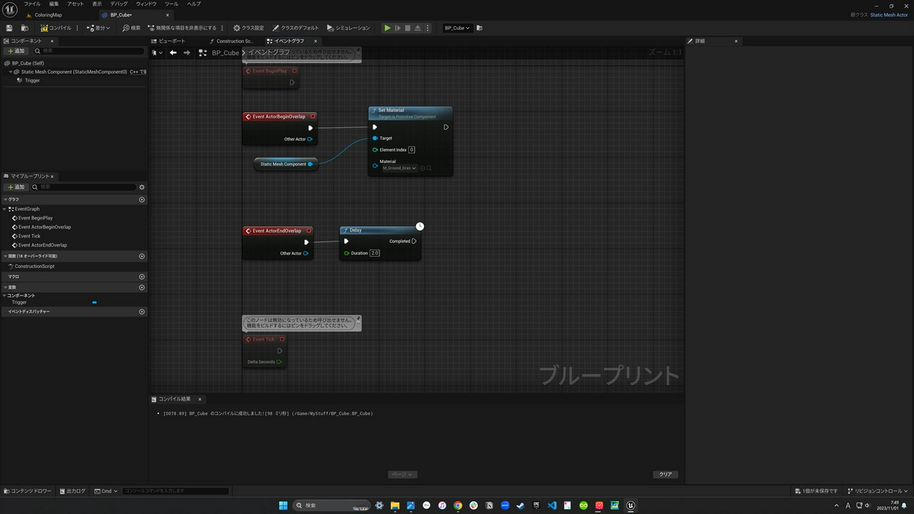The width and height of the screenshot is (914, 514).
Task: Click the save blueprint icon in toolbar
Action: 9,28
